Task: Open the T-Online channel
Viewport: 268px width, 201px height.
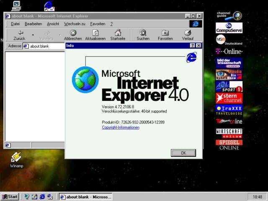Action: [x=229, y=51]
